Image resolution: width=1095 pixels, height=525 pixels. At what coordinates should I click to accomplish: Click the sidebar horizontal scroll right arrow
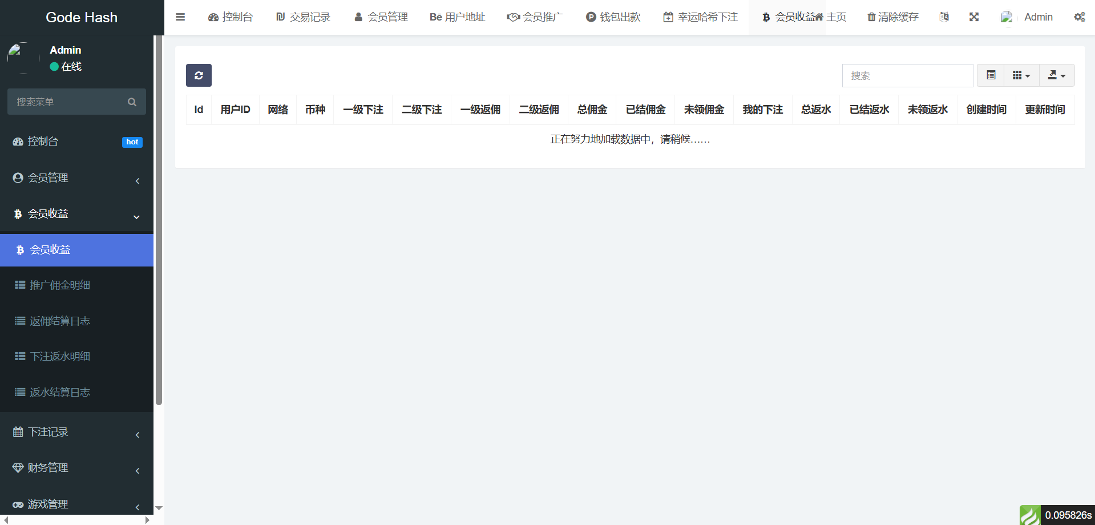click(147, 520)
